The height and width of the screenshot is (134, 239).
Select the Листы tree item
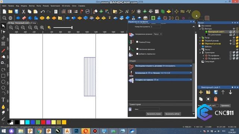click(208, 50)
